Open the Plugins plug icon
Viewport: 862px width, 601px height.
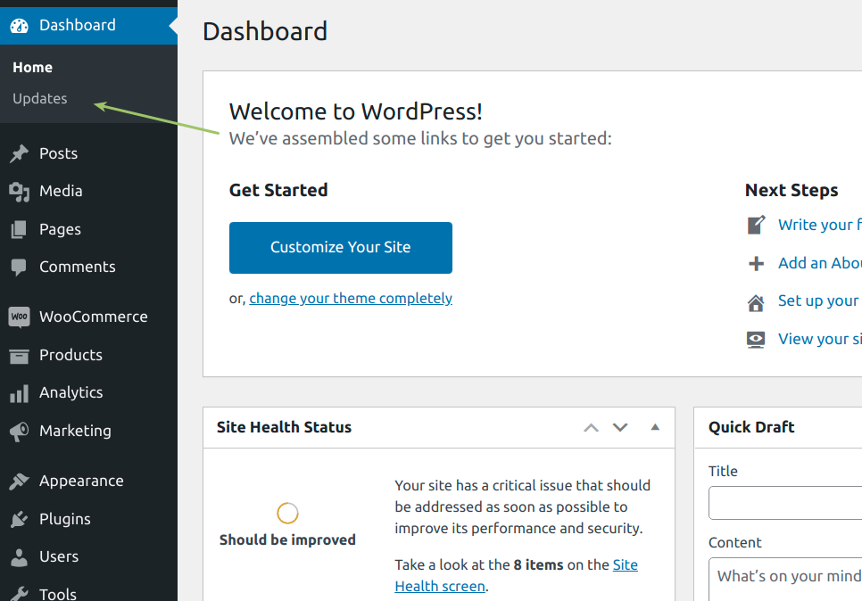20,519
